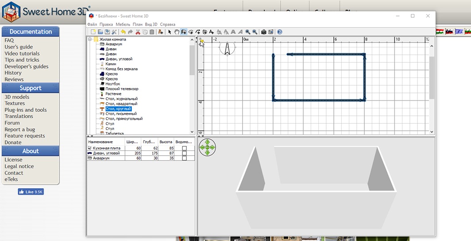
Task: Select Камин in furniture catalog
Action: pyautogui.click(x=111, y=64)
